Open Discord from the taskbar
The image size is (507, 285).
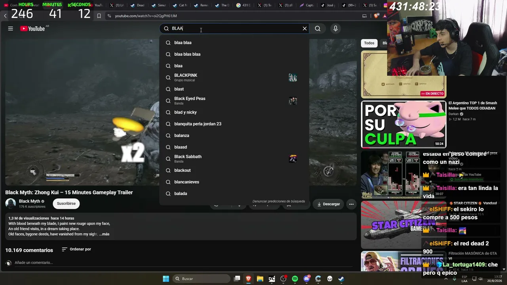click(x=307, y=279)
